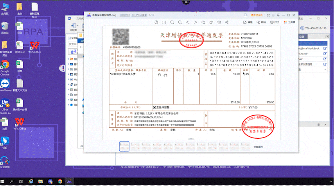Expand the 文件 command tree node
This screenshot has width=334, height=187.
pos(69,95)
